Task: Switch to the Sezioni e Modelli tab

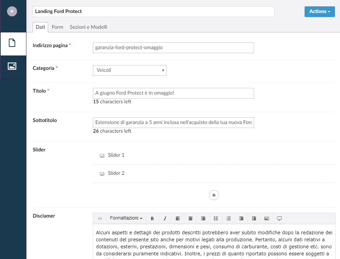Action: click(x=88, y=27)
